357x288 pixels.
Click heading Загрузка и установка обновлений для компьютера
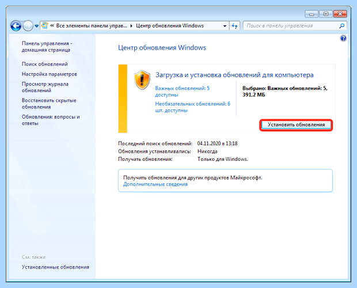click(x=234, y=75)
